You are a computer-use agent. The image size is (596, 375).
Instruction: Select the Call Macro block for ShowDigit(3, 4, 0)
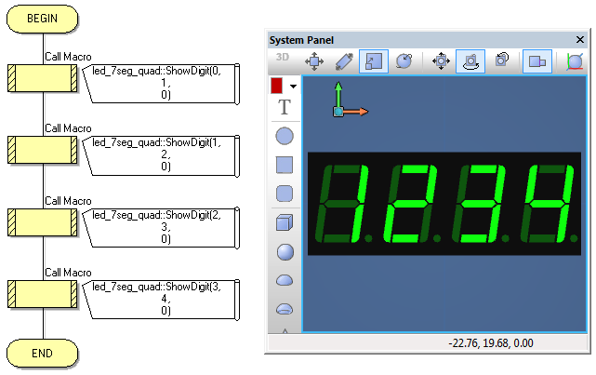click(x=42, y=294)
